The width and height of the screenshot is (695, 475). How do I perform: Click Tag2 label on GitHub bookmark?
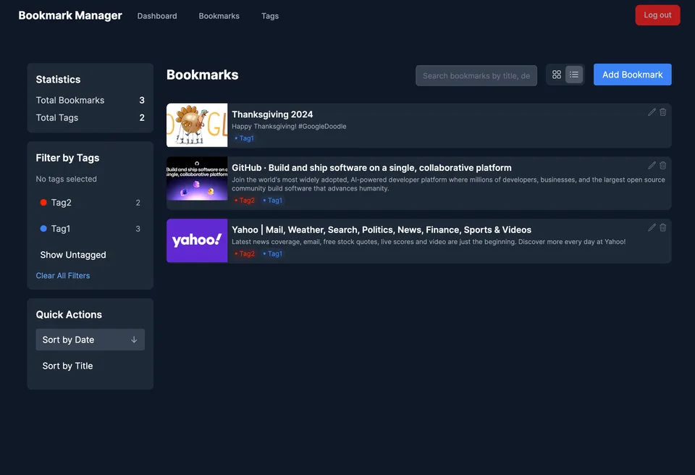click(x=245, y=201)
